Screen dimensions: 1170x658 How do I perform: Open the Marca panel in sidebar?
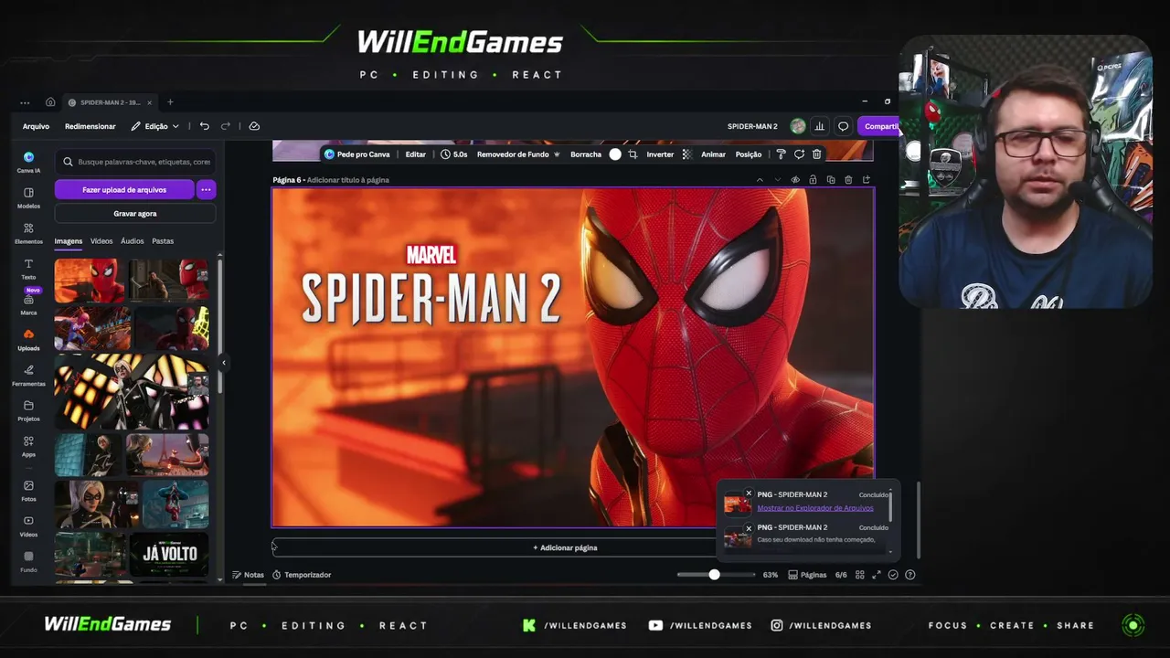pyautogui.click(x=28, y=304)
